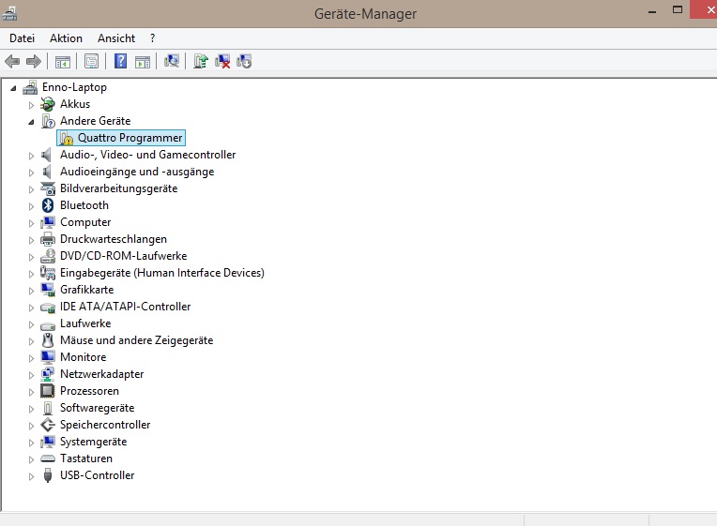The height and width of the screenshot is (526, 717).
Task: Click the Disable device toolbar icon
Action: pyautogui.click(x=244, y=62)
